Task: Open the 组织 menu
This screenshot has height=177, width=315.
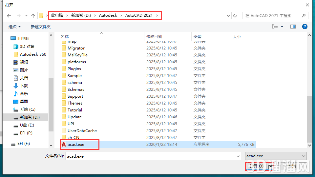Action: 14,27
